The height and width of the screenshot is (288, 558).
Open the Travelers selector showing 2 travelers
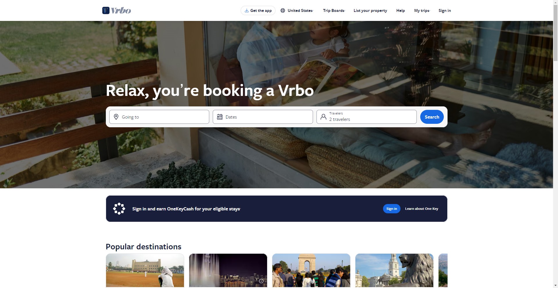[366, 117]
